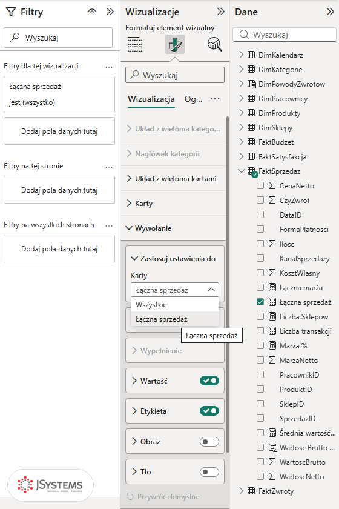Image resolution: width=339 pixels, height=509 pixels.
Task: Click DimKalendarz table icon
Action: (x=251, y=55)
